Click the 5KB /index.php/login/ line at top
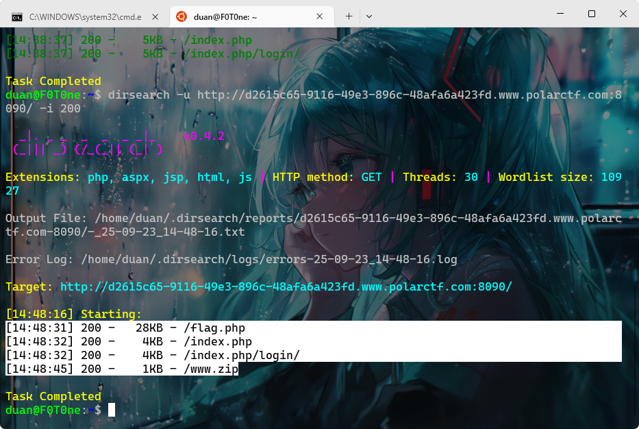Viewport: 639px width, 429px height. coord(153,53)
